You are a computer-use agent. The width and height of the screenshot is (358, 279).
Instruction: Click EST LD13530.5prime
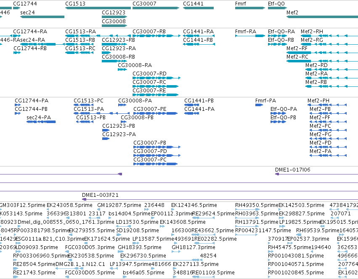pos(137,222)
